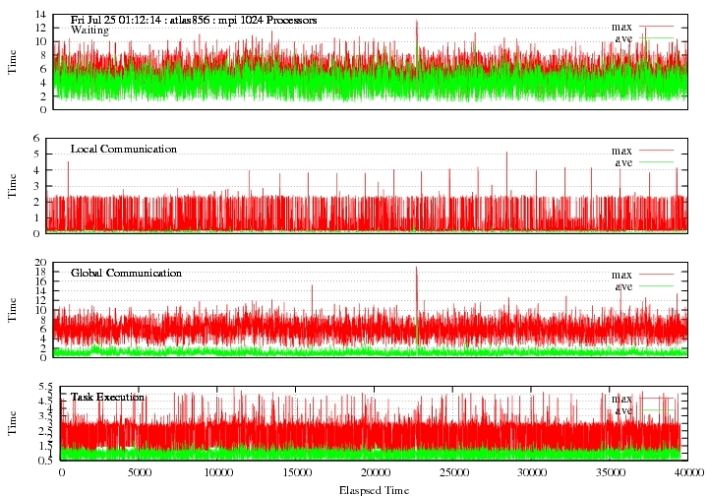
Task: Click 'Time' y-axis label of Global Communication panel
Action: point(12,310)
